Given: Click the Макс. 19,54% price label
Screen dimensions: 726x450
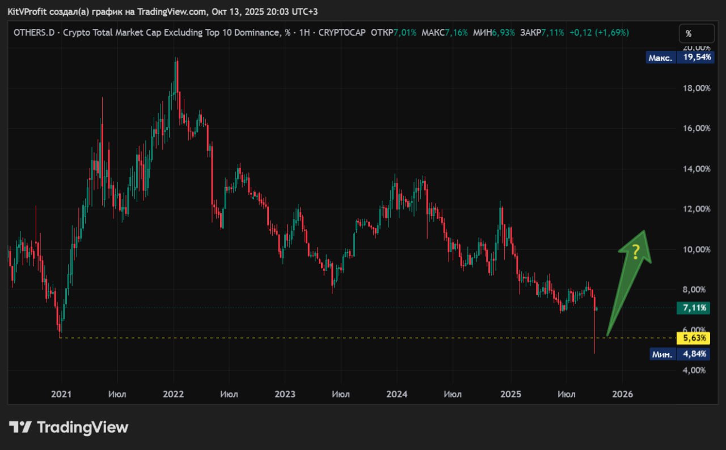Looking at the screenshot, I should pyautogui.click(x=678, y=58).
